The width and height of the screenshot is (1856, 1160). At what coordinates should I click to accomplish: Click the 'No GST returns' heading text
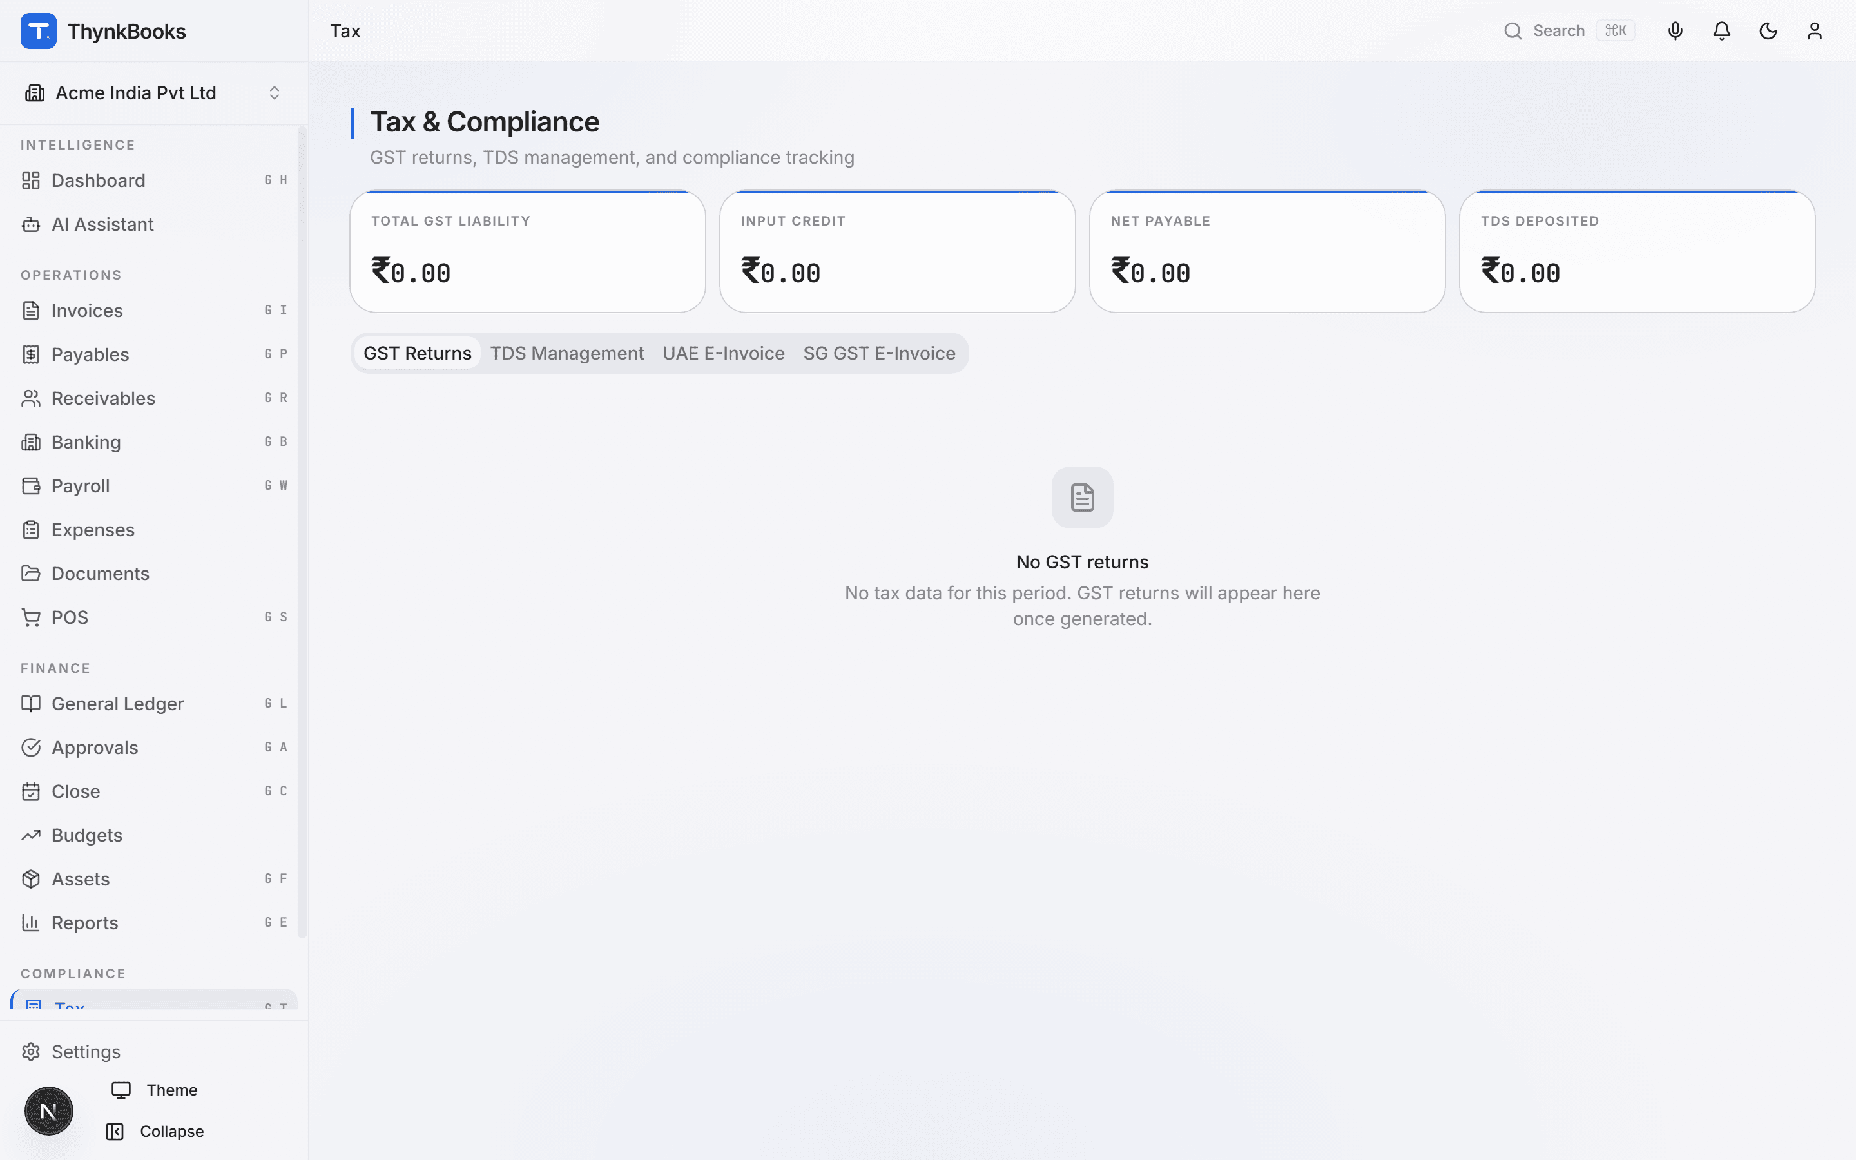[1082, 561]
